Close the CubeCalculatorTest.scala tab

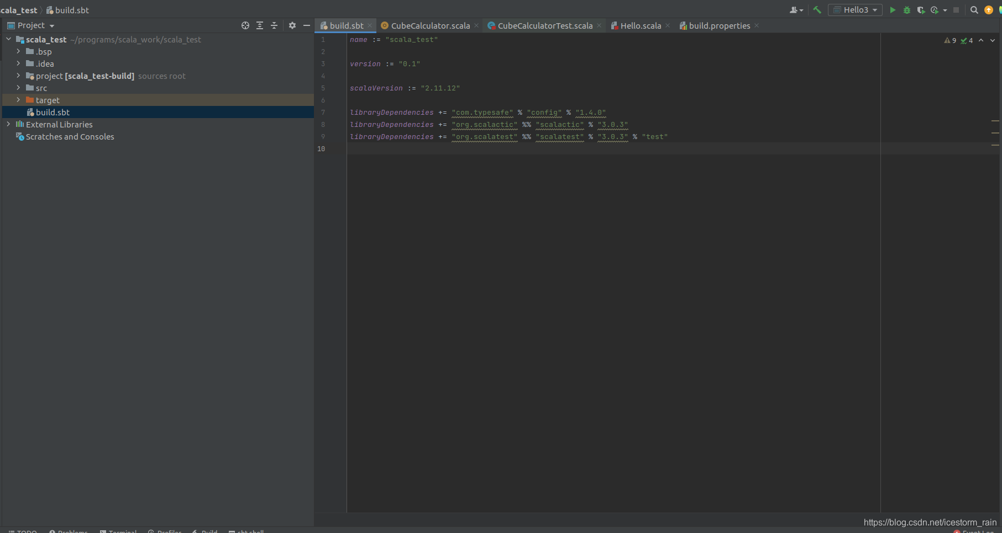[x=599, y=26]
